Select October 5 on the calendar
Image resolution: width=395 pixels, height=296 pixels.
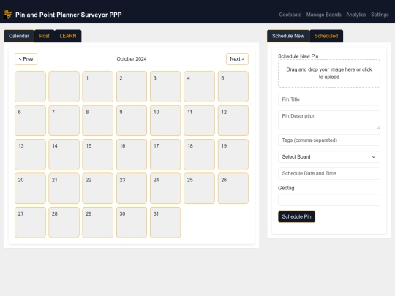point(233,86)
